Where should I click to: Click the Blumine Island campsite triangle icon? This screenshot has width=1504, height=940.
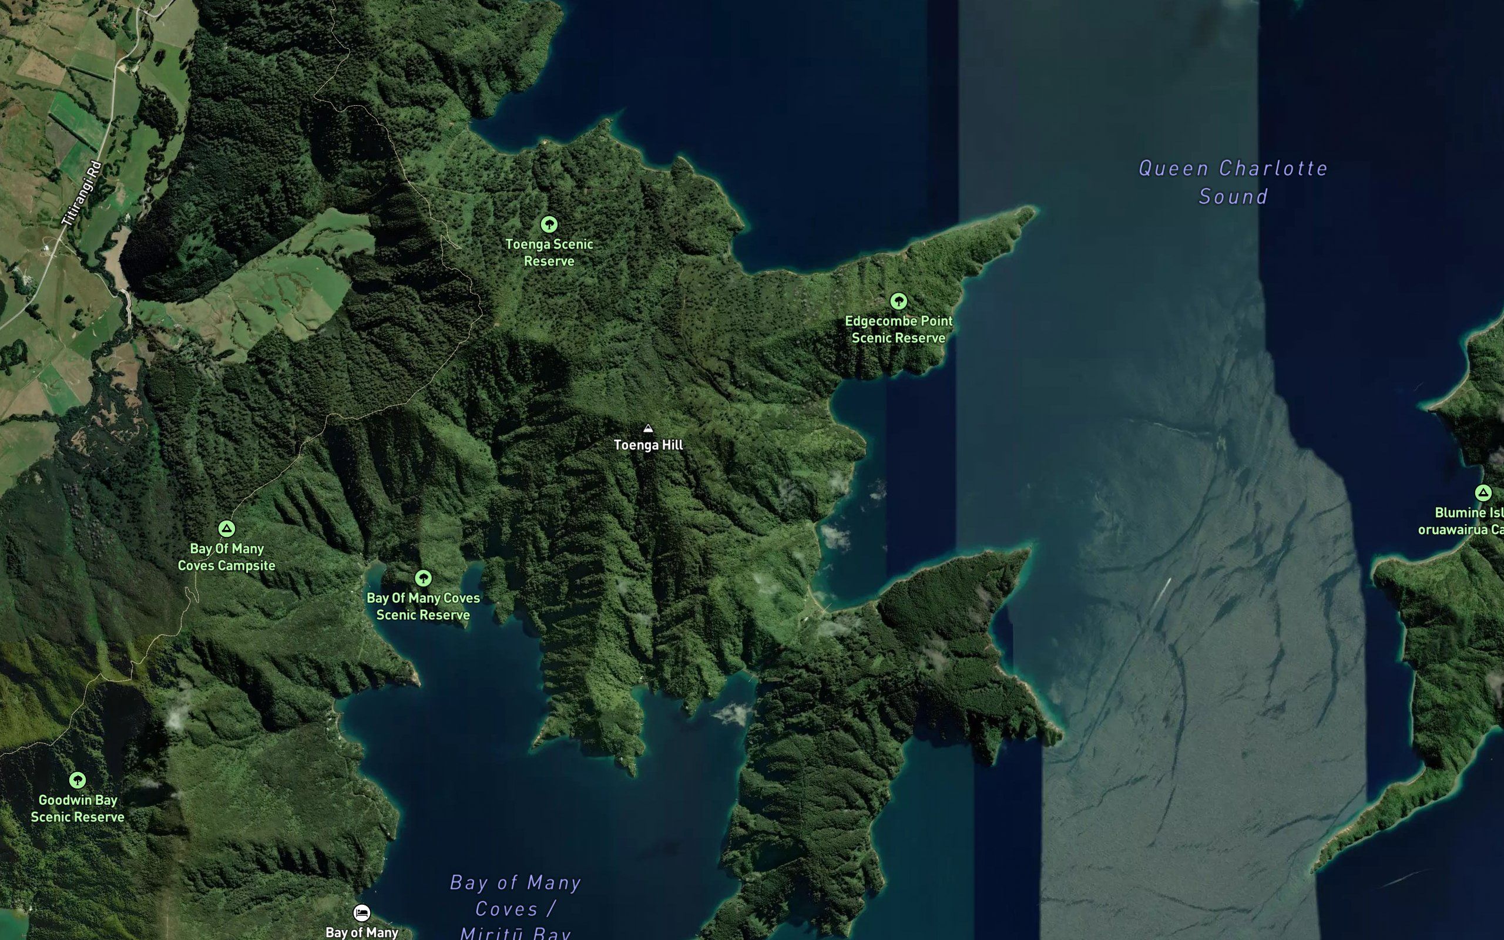point(1483,493)
